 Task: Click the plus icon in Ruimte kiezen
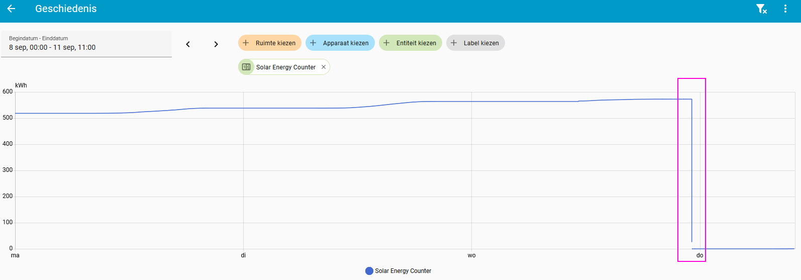(x=246, y=43)
